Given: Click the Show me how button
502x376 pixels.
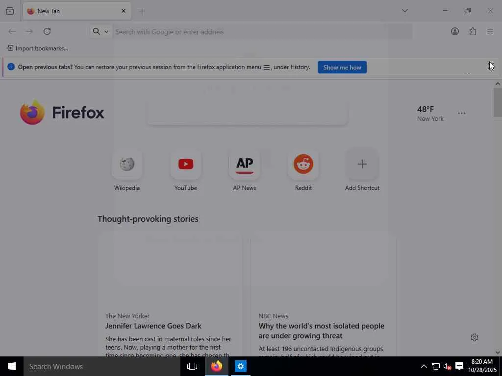Looking at the screenshot, I should point(342,67).
